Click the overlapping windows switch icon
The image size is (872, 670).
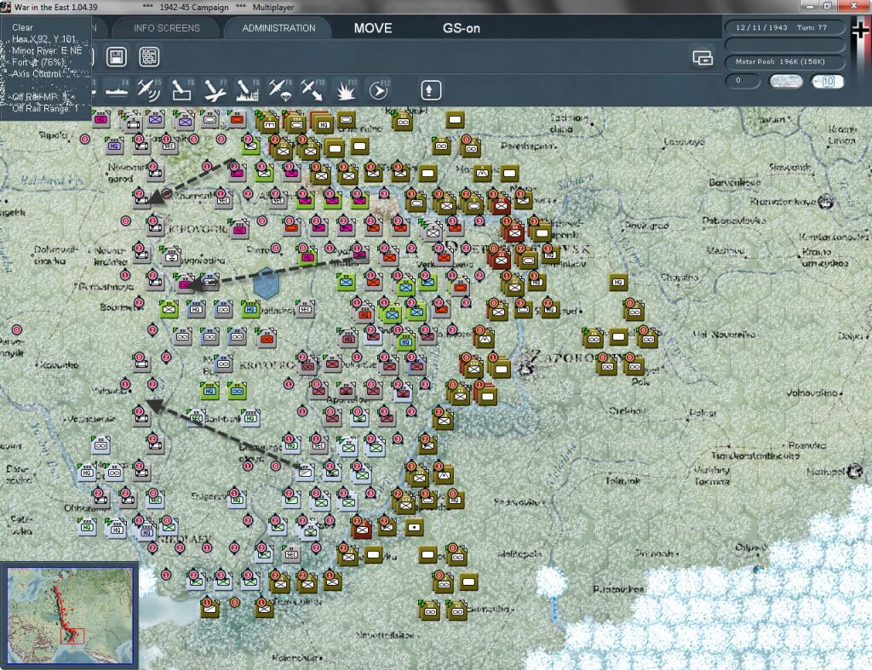pyautogui.click(x=703, y=58)
